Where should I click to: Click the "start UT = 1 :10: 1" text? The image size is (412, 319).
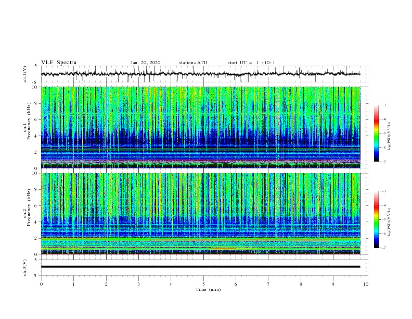251,63
